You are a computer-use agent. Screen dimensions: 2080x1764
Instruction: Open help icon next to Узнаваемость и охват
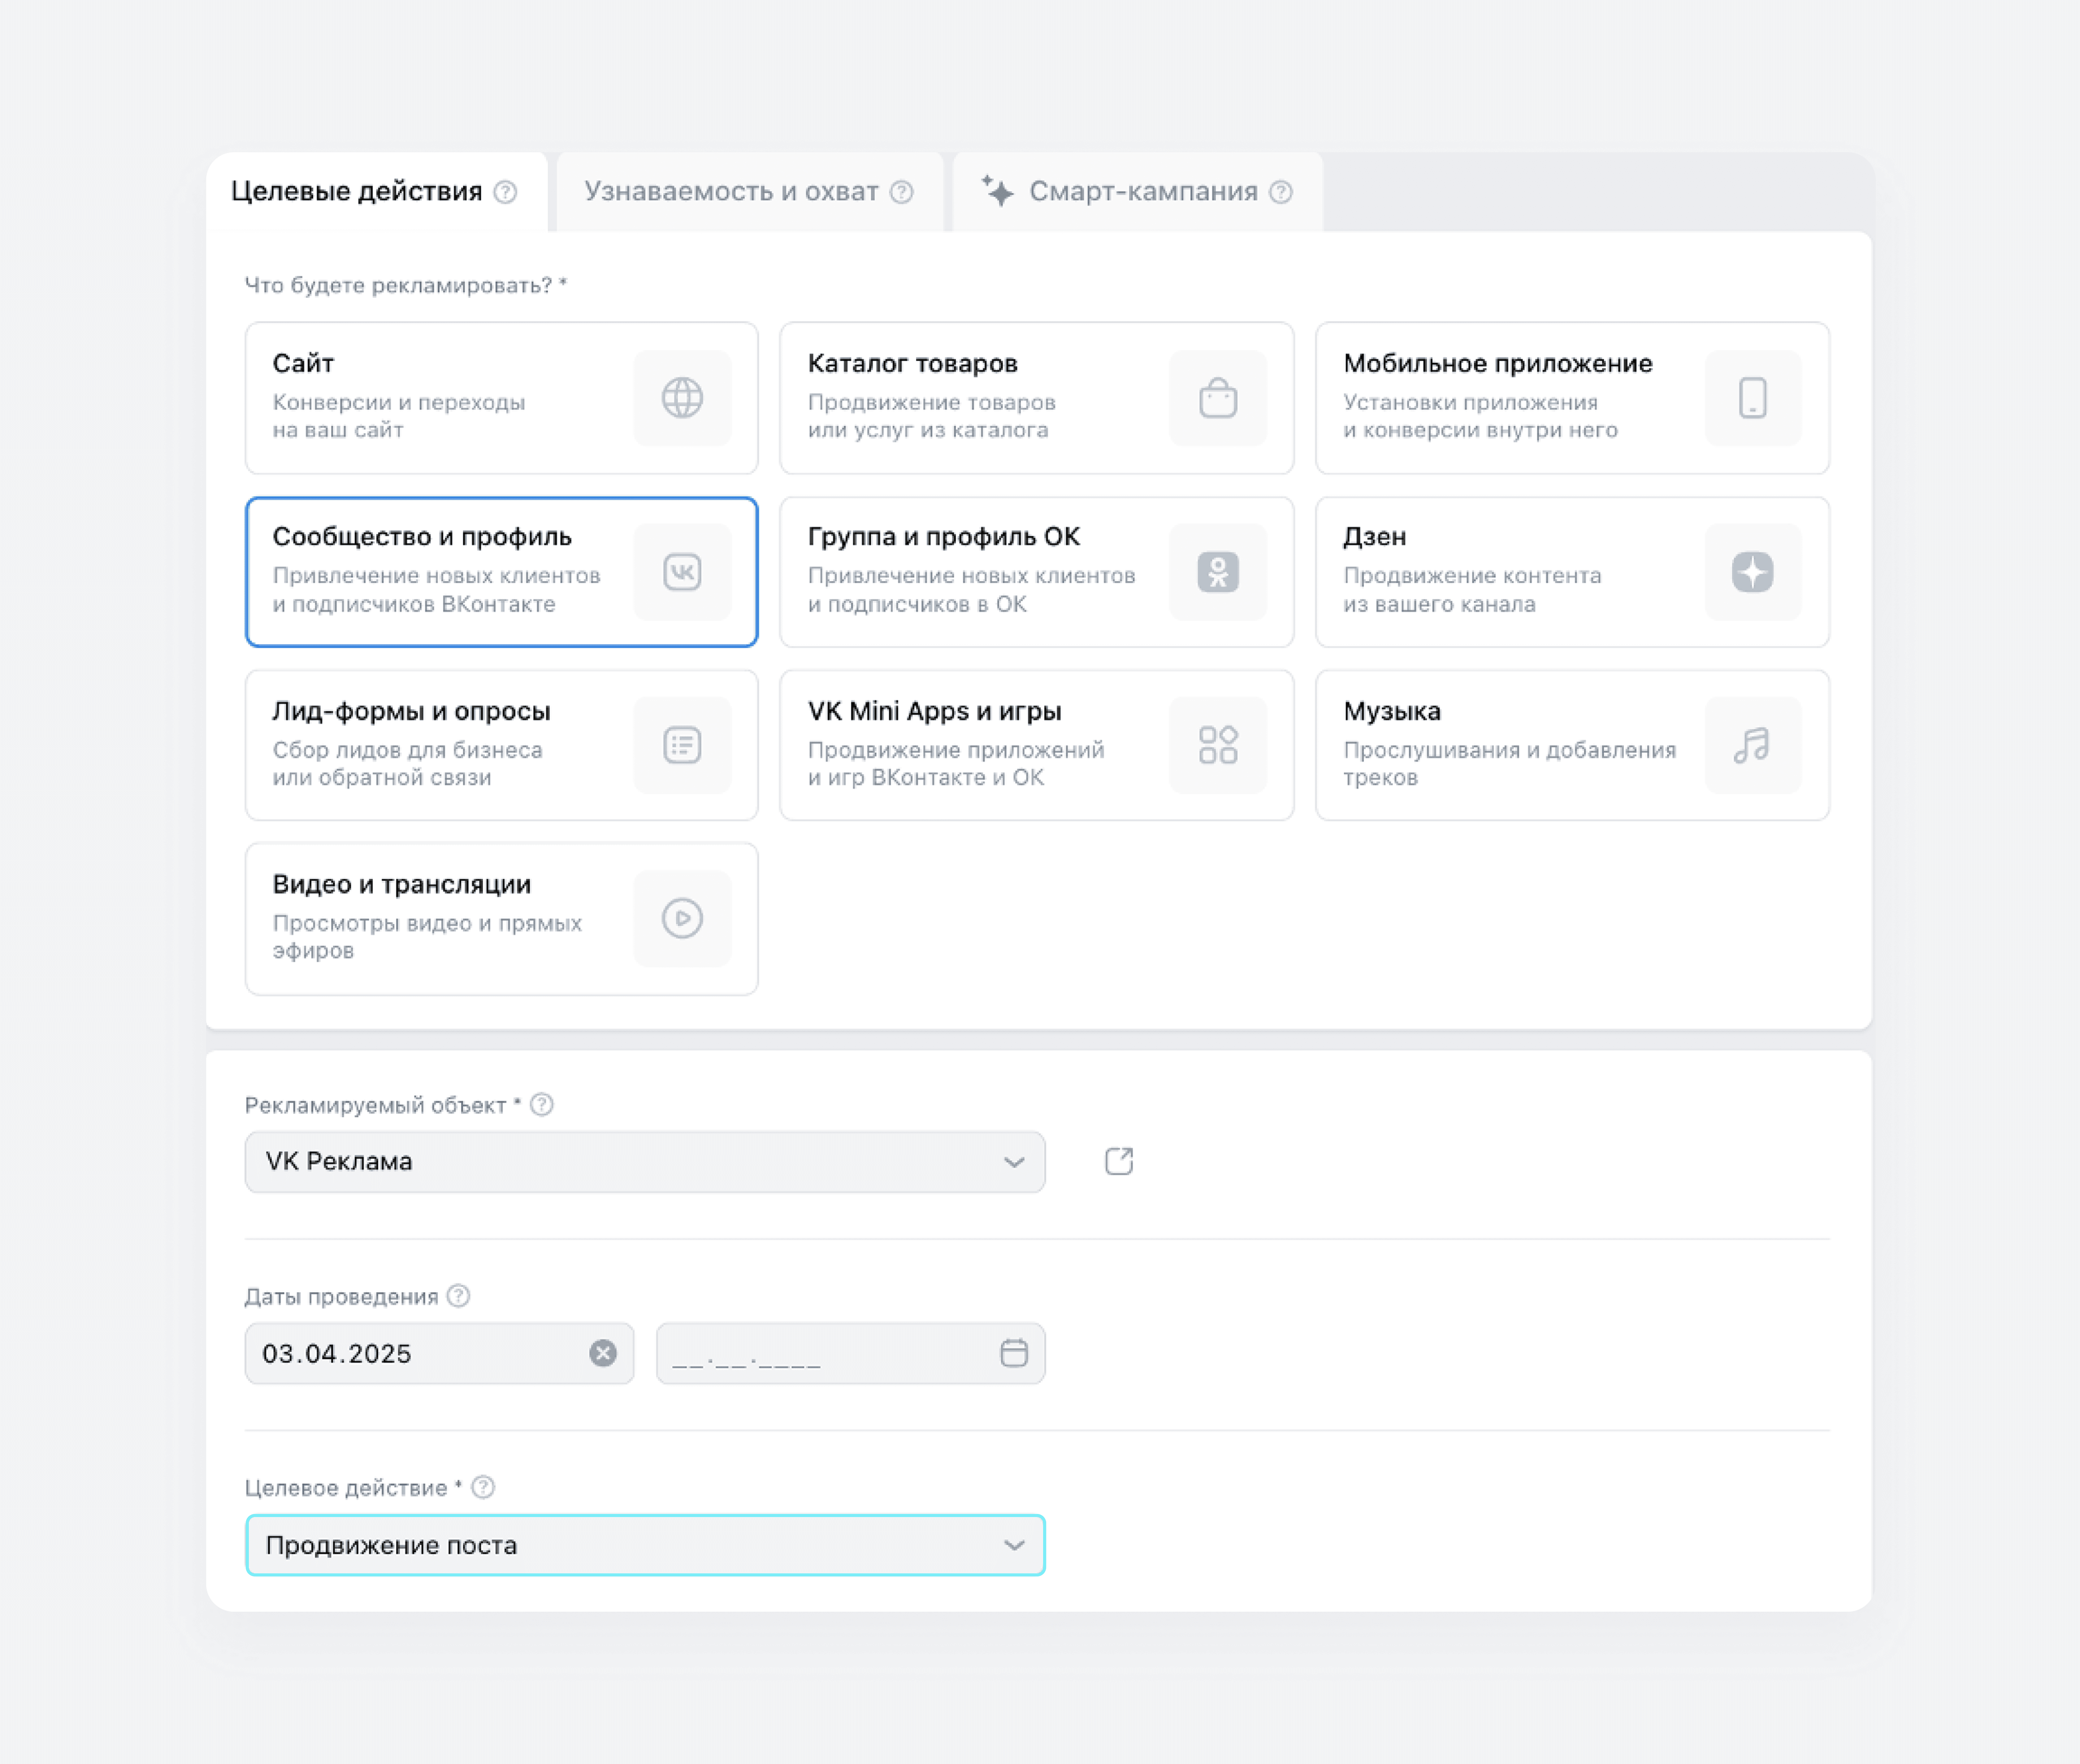[902, 192]
